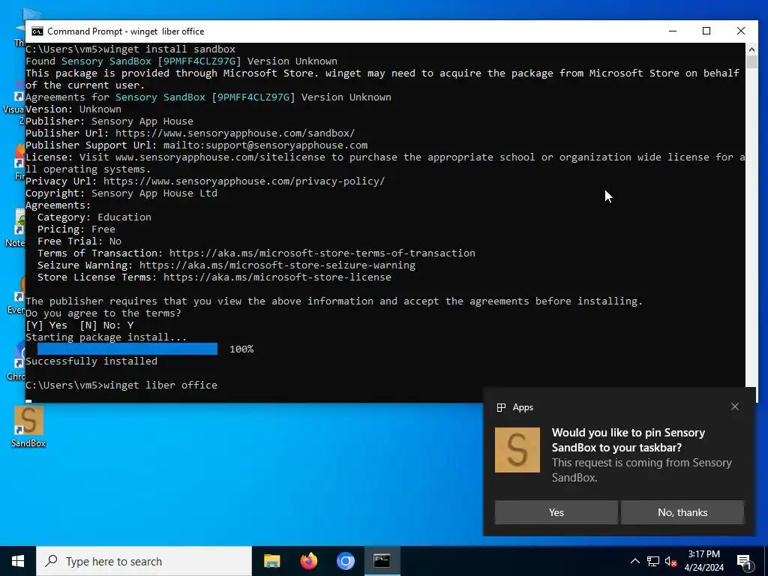Click the microsoft-store-seizure-warning URL
This screenshot has height=576, width=768.
(x=277, y=265)
